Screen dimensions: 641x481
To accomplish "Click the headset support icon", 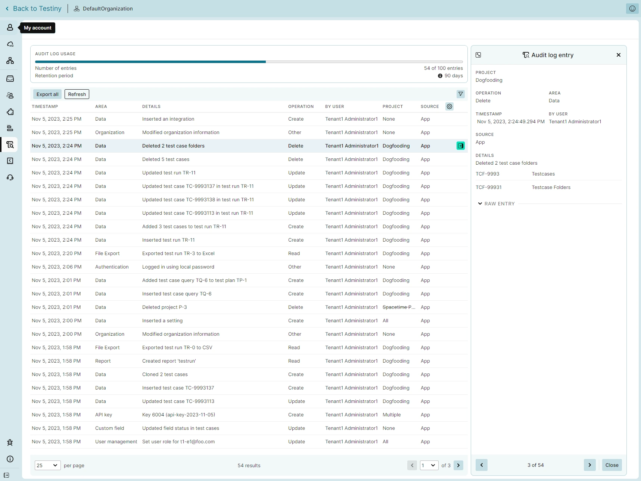I will pos(10,177).
